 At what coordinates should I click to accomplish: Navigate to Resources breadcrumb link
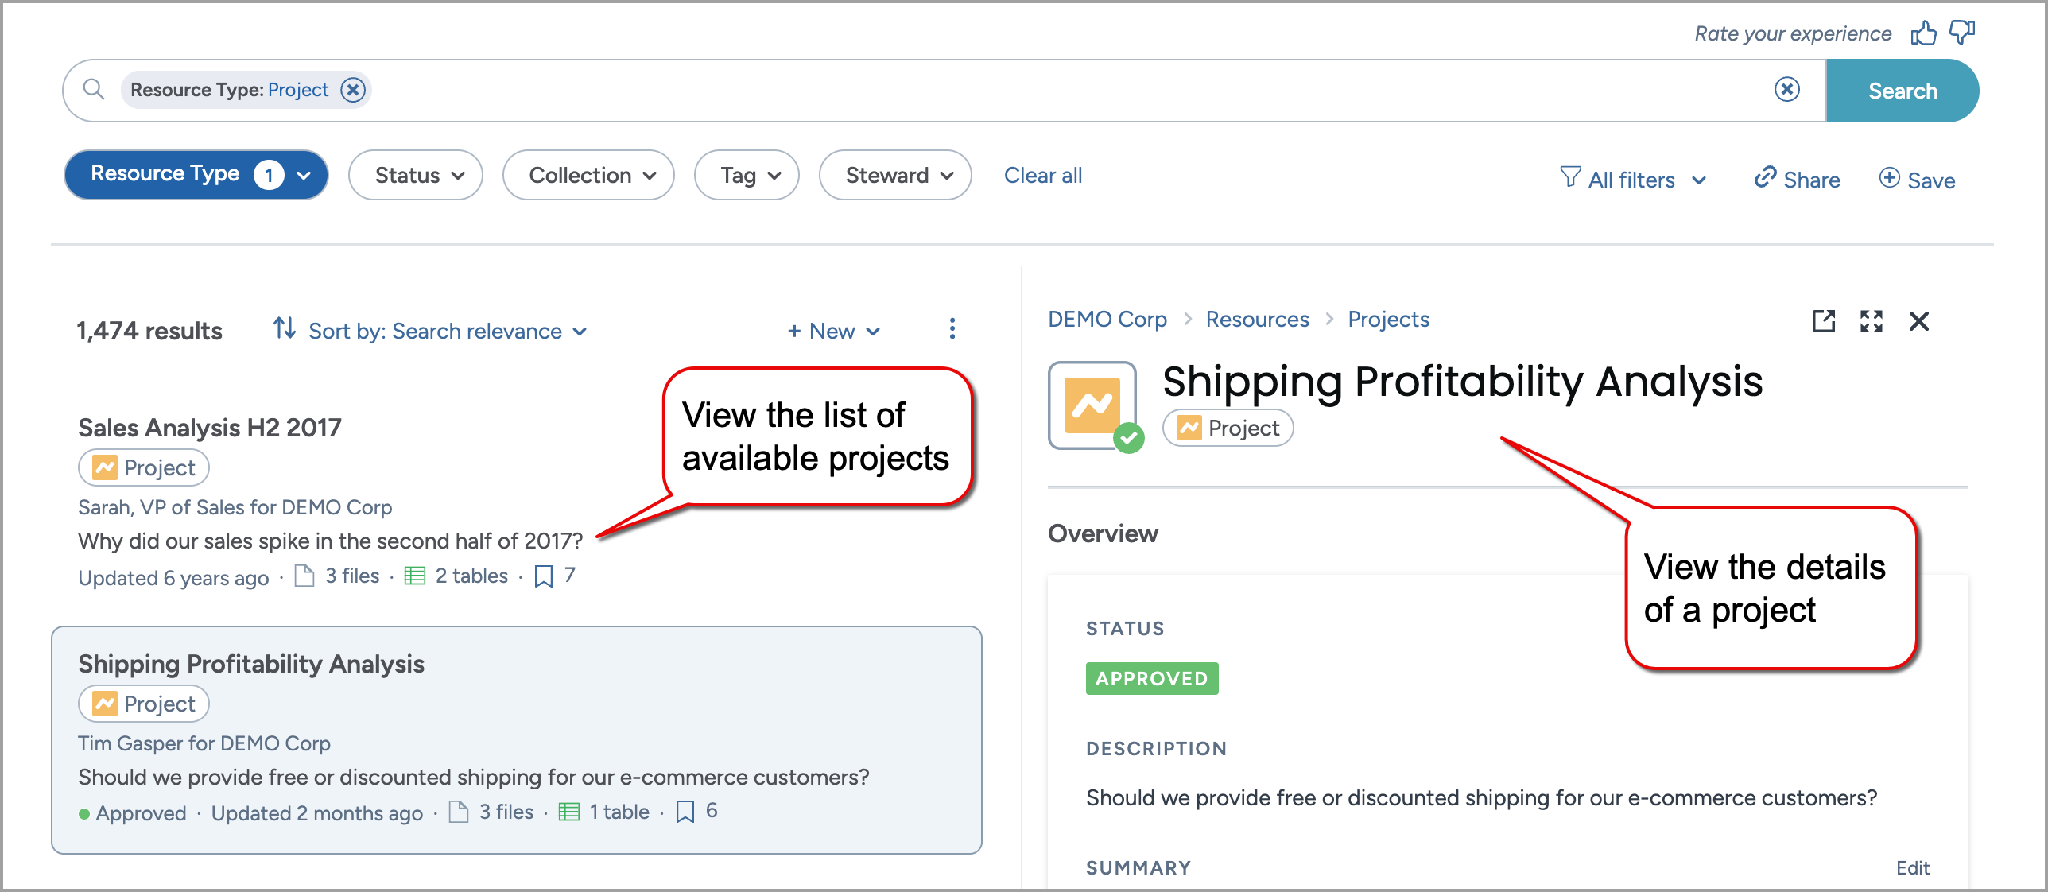[x=1257, y=320]
